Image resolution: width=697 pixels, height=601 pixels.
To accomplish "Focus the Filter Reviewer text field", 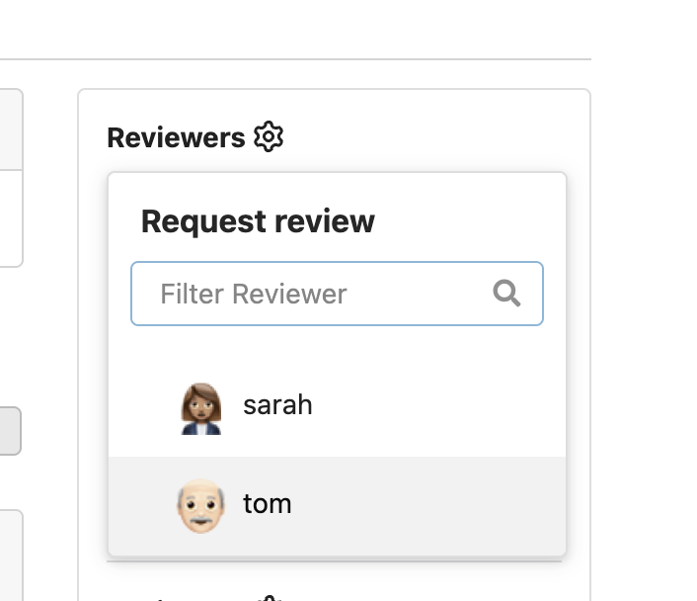I will coord(316,294).
